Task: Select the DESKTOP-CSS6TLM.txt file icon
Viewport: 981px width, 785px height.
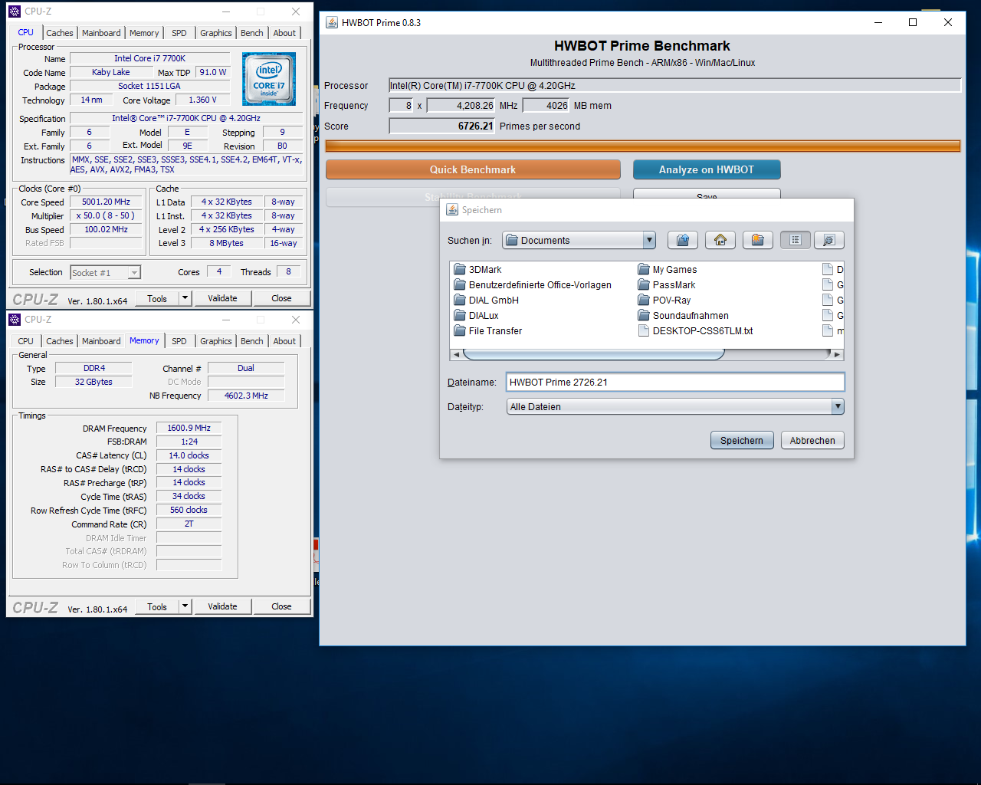Action: pos(644,330)
